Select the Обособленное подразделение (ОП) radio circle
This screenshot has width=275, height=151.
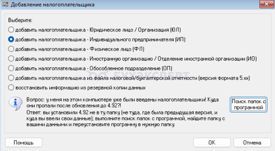pos(11,68)
